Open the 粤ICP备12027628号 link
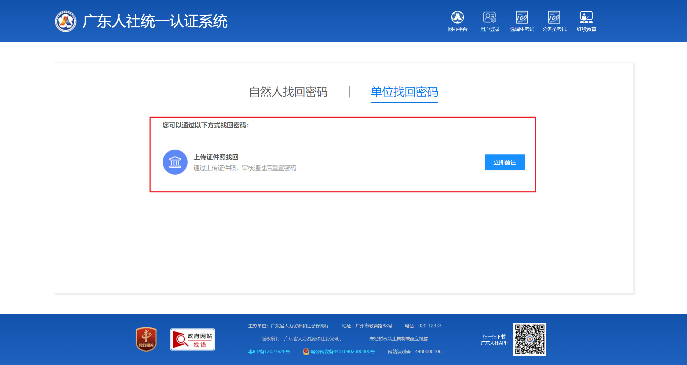Viewport: 687px width, 365px height. 269,352
